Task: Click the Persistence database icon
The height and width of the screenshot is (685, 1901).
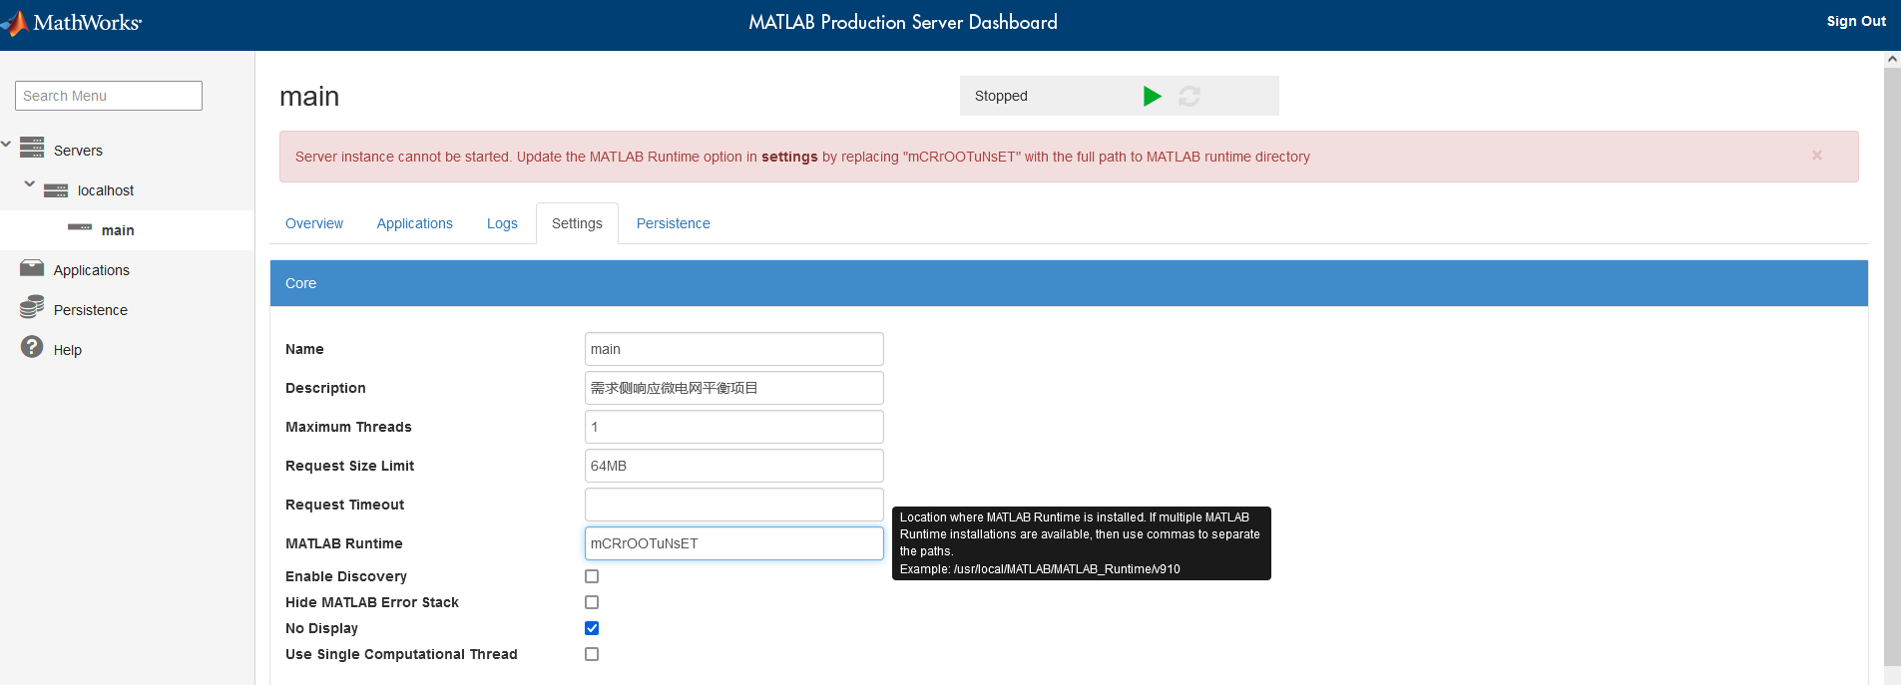Action: pos(32,307)
